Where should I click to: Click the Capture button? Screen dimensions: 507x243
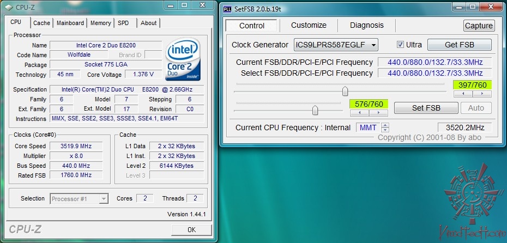coord(479,26)
